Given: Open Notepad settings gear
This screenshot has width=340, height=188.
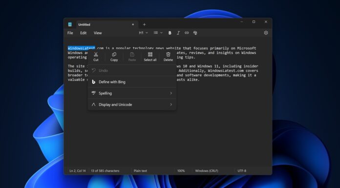Looking at the screenshot, I should tap(266, 33).
